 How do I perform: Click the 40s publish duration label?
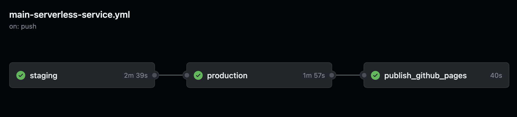(x=496, y=75)
